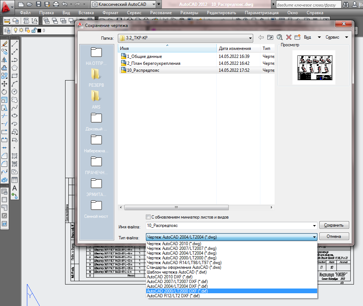Select the Revision Cloud tool
The width and height of the screenshot is (363, 306).
(x=15, y=100)
